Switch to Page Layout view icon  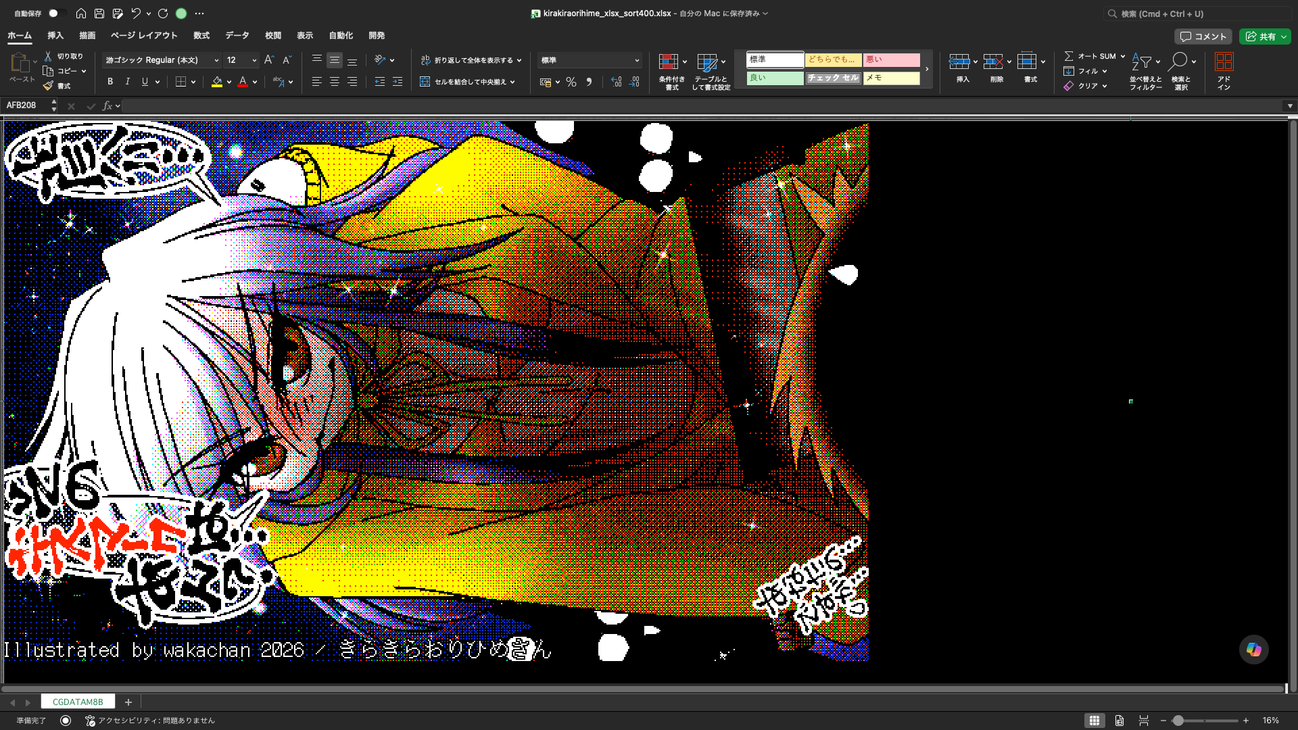[1120, 721]
